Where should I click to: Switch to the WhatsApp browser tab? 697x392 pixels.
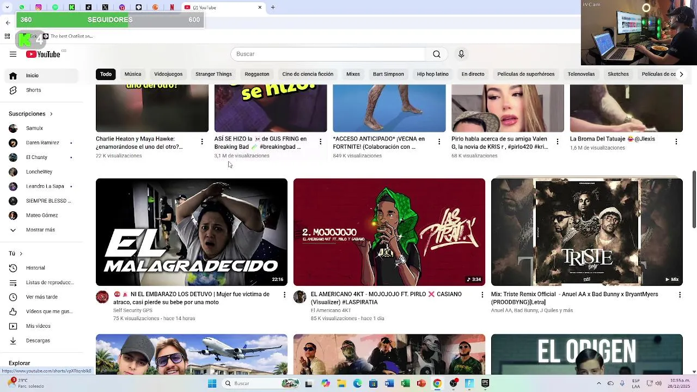click(x=22, y=7)
